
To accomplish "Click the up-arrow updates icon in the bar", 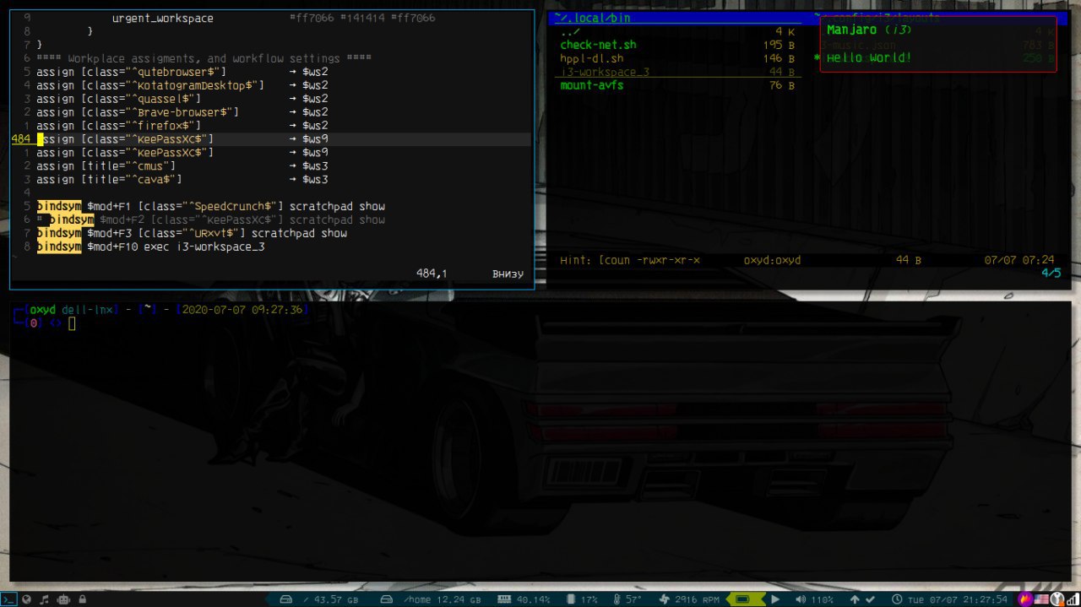I will pyautogui.click(x=856, y=599).
